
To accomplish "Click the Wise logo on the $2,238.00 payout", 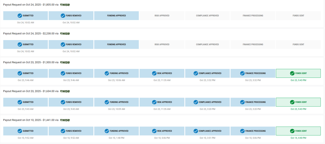I will pos(65,34).
